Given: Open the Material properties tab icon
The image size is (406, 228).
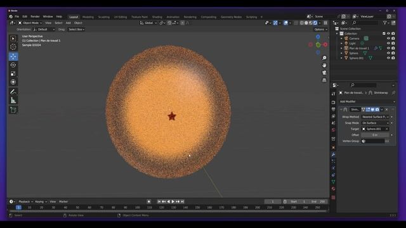Looking at the screenshot, I should click(334, 189).
